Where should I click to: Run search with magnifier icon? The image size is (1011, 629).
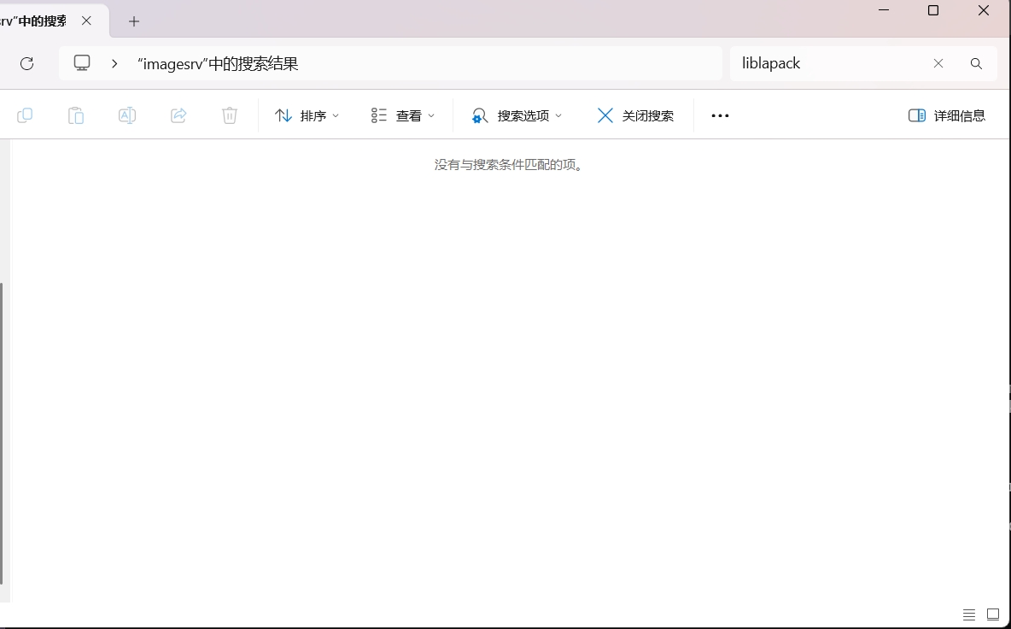pyautogui.click(x=976, y=63)
